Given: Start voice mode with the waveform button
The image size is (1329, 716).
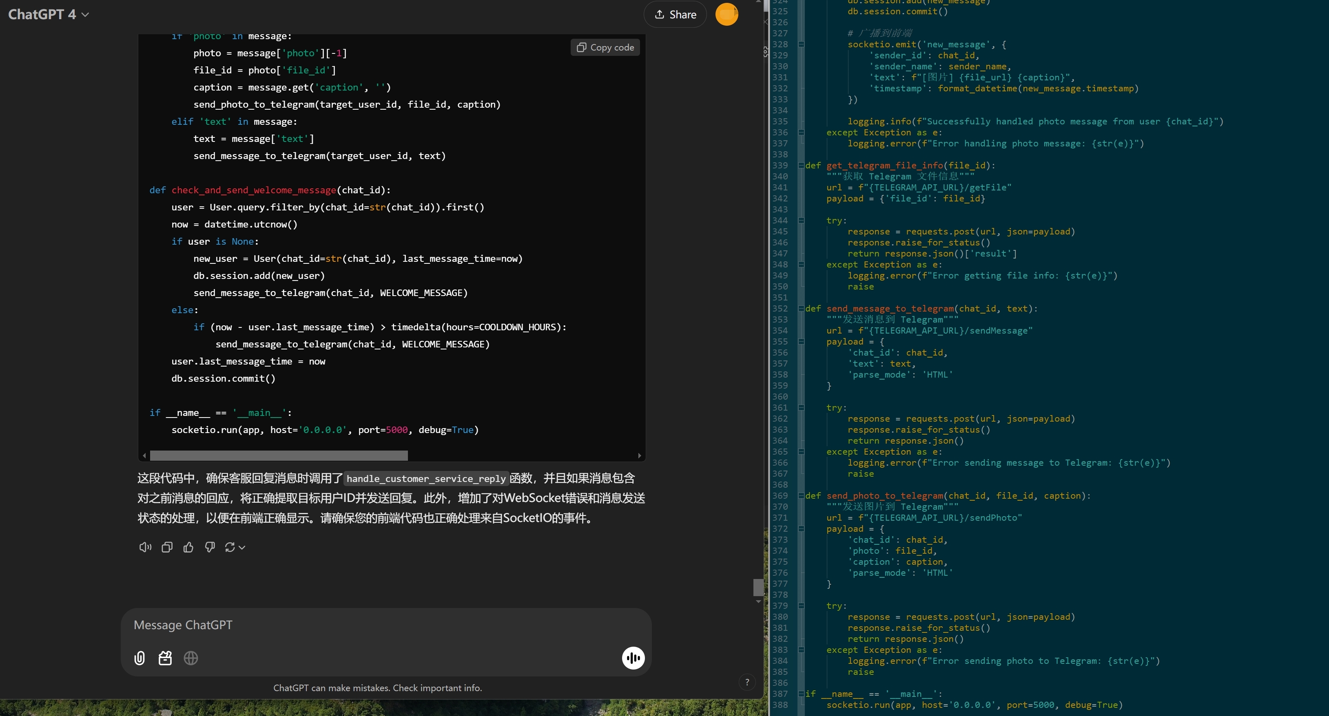Looking at the screenshot, I should (633, 658).
